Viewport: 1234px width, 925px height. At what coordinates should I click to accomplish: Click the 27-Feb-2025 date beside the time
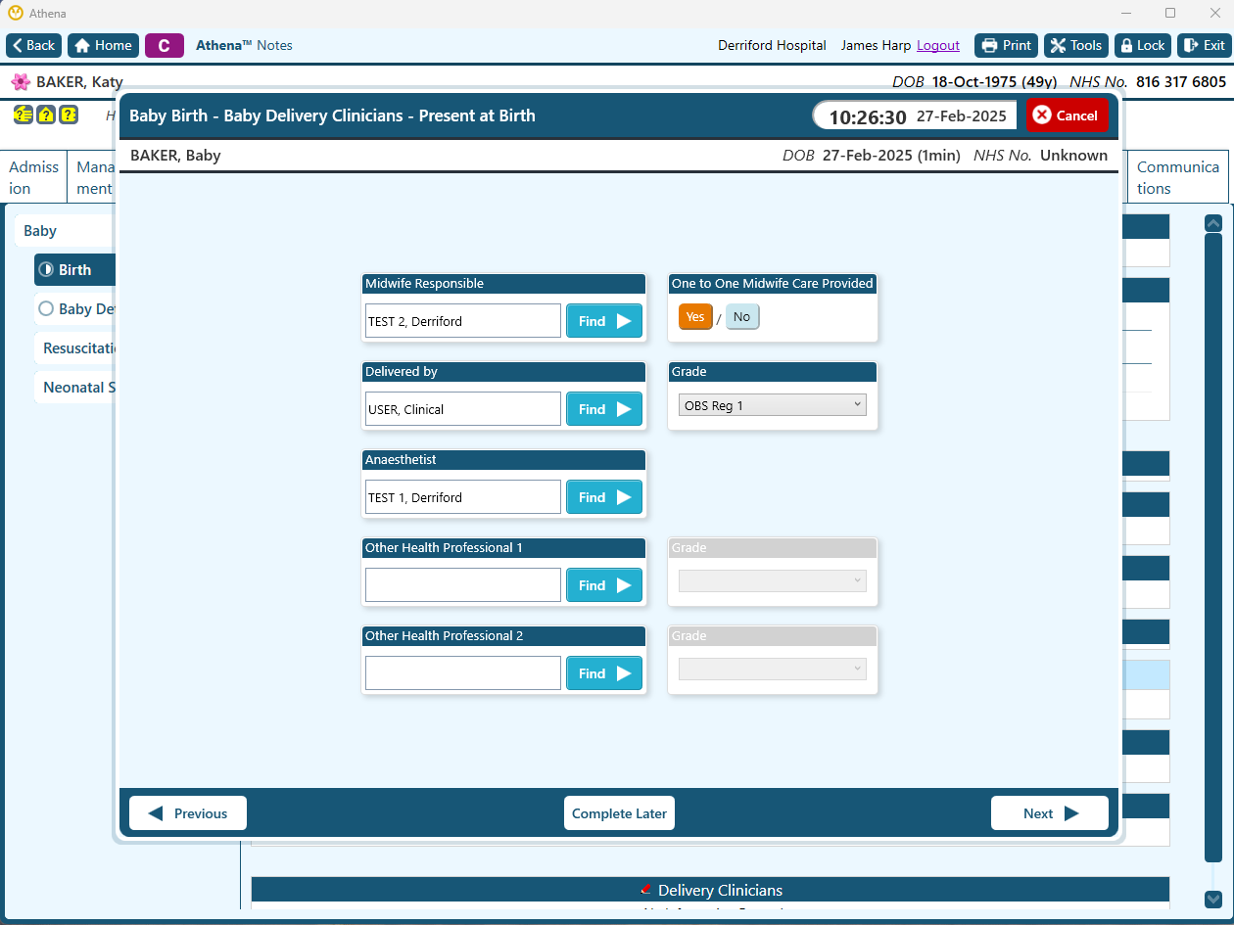point(962,116)
